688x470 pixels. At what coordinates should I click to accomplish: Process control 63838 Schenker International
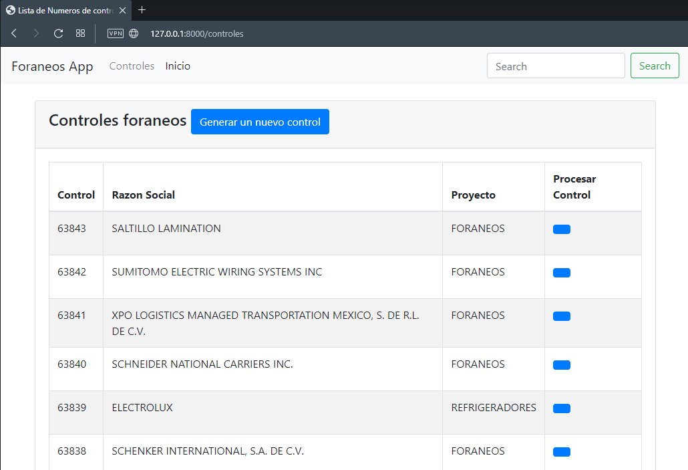click(x=561, y=452)
